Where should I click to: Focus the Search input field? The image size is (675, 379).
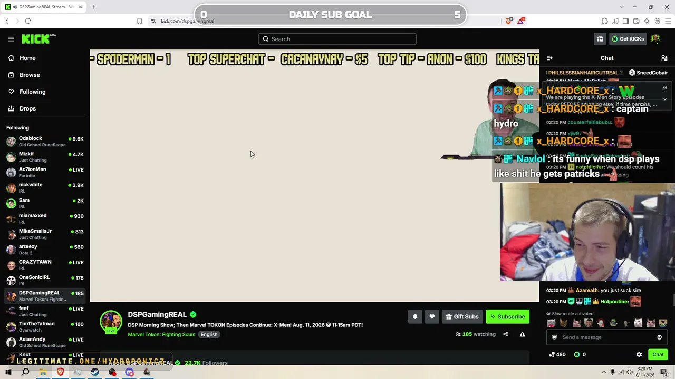[337, 39]
